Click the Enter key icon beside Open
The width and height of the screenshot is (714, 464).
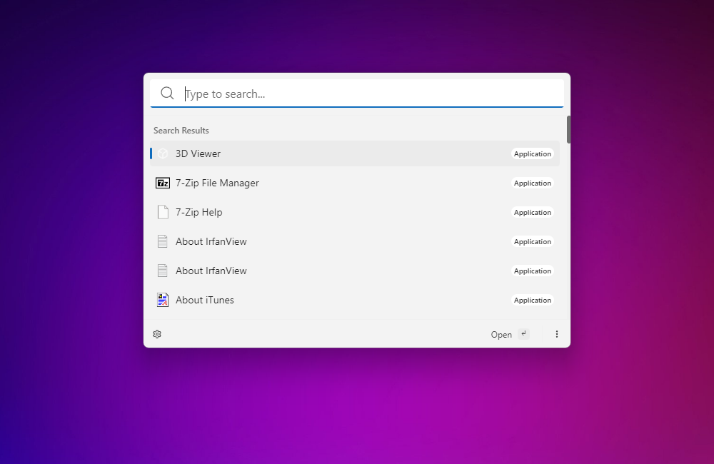click(523, 333)
